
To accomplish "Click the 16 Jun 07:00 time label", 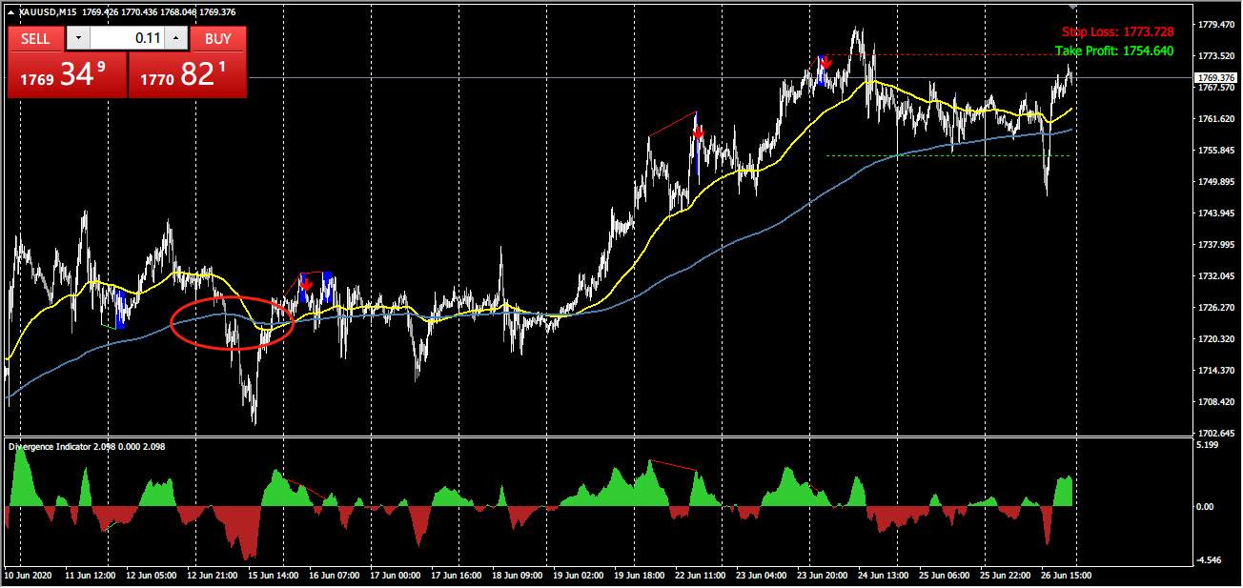I will (x=334, y=577).
